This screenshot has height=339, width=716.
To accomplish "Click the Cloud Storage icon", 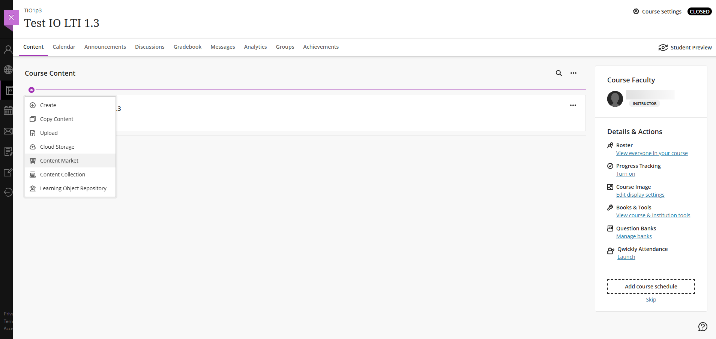I will [x=33, y=147].
